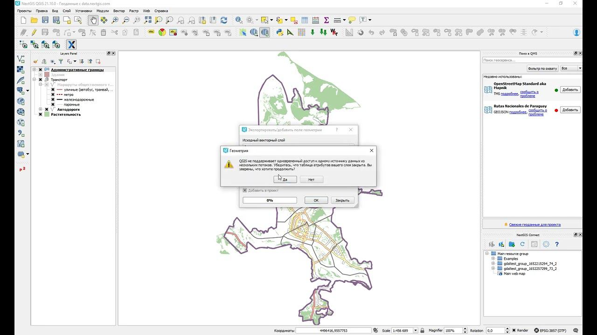This screenshot has height=335, width=597.
Task: Click the Save Project floppy icon
Action: [x=45, y=20]
